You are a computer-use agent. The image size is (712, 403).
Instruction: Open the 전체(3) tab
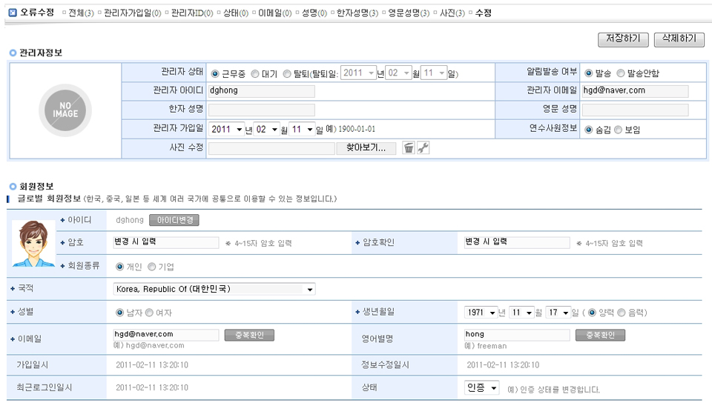79,13
